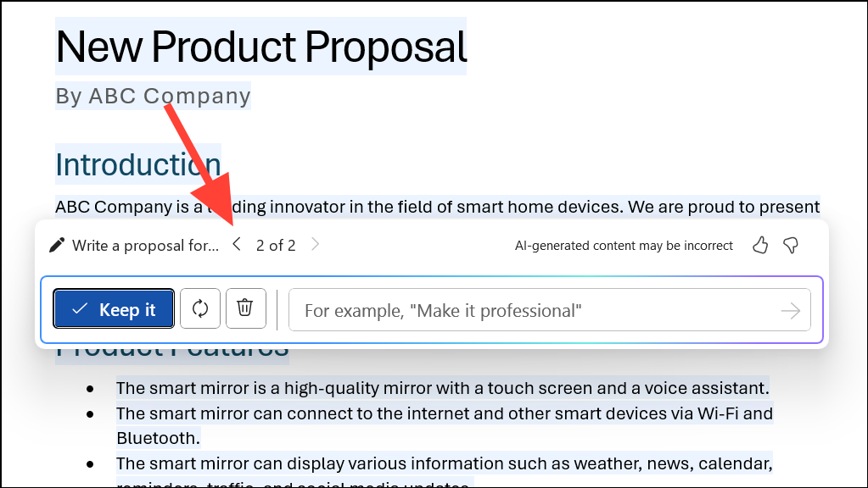Delete the AI draft with the trash icon
The height and width of the screenshot is (488, 868).
click(245, 308)
